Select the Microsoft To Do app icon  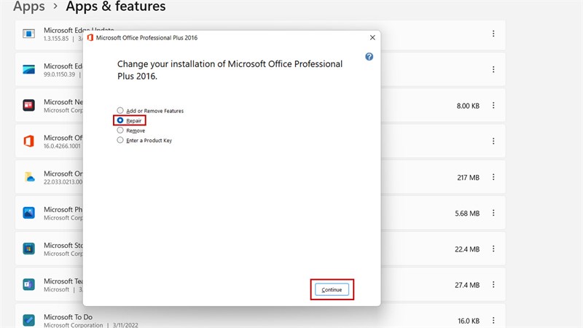(x=29, y=320)
